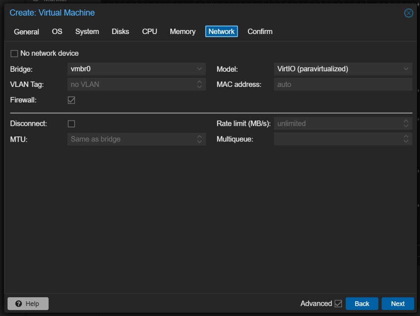The width and height of the screenshot is (420, 316).
Task: Click the MAC address input field
Action: click(343, 84)
